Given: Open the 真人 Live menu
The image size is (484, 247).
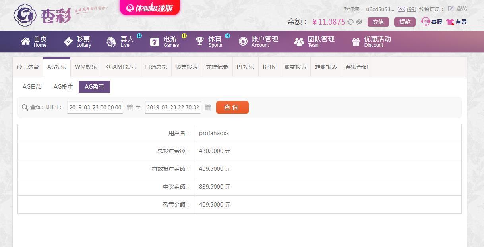Looking at the screenshot, I should click(120, 42).
